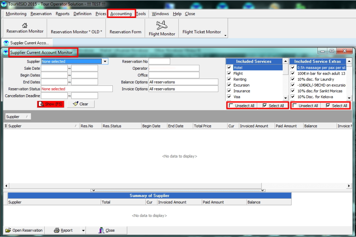Uncheck the Hotel included service
Image resolution: width=356 pixels, height=237 pixels.
[x=229, y=68]
